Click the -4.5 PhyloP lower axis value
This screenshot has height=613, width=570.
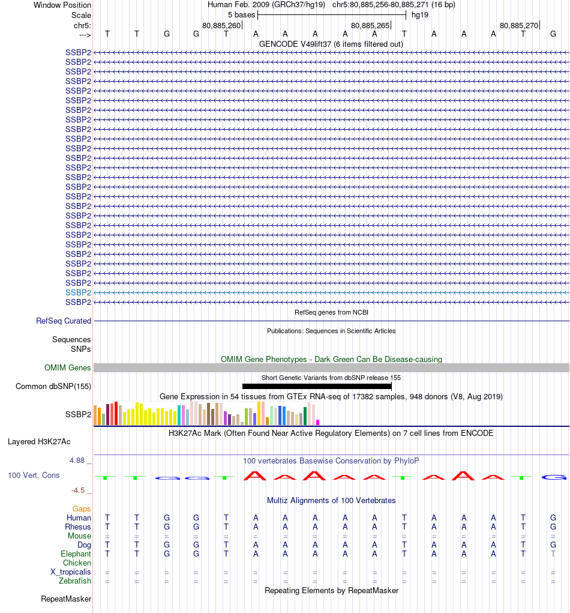(x=78, y=491)
